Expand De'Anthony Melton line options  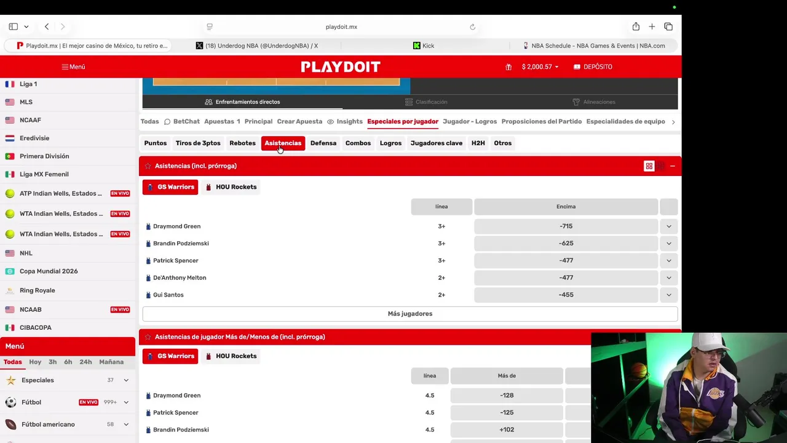pyautogui.click(x=669, y=278)
